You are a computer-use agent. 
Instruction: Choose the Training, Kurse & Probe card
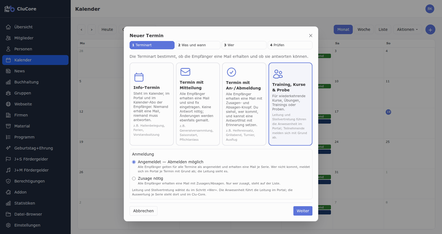tap(290, 104)
